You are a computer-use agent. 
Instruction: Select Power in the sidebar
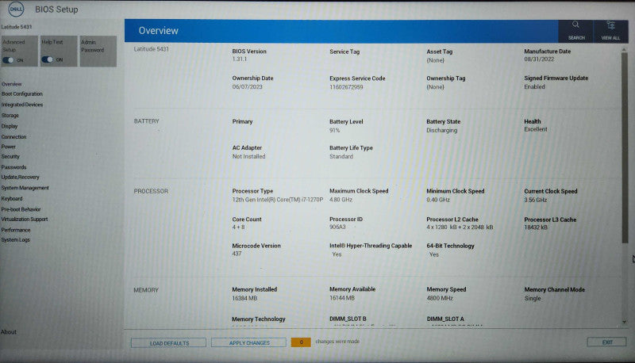[8, 147]
